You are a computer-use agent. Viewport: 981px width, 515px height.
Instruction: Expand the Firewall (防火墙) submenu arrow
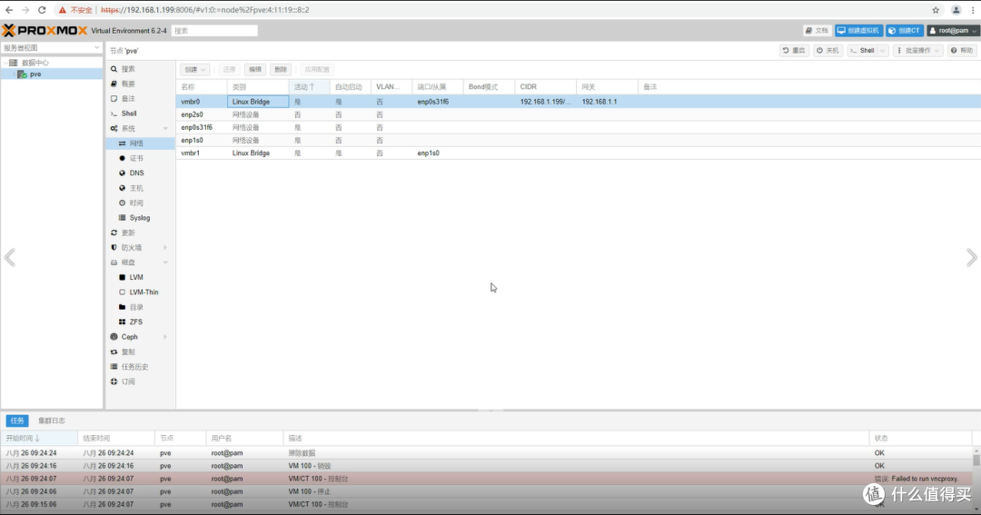point(166,248)
